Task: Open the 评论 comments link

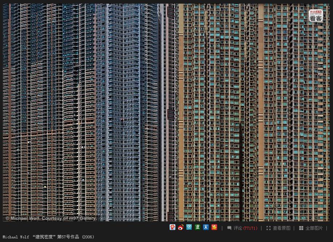Action: 238,228
